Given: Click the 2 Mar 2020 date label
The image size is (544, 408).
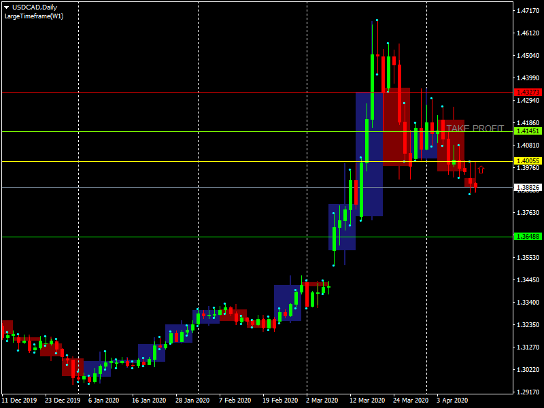Looking at the screenshot, I should click(322, 401).
